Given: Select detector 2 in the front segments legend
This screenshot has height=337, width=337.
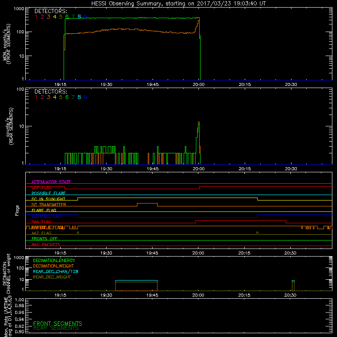Looking at the screenshot, I should [x=43, y=17].
